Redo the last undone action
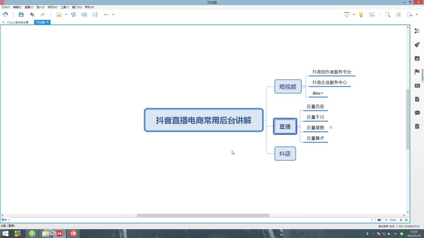This screenshot has height=238, width=424. (43, 15)
